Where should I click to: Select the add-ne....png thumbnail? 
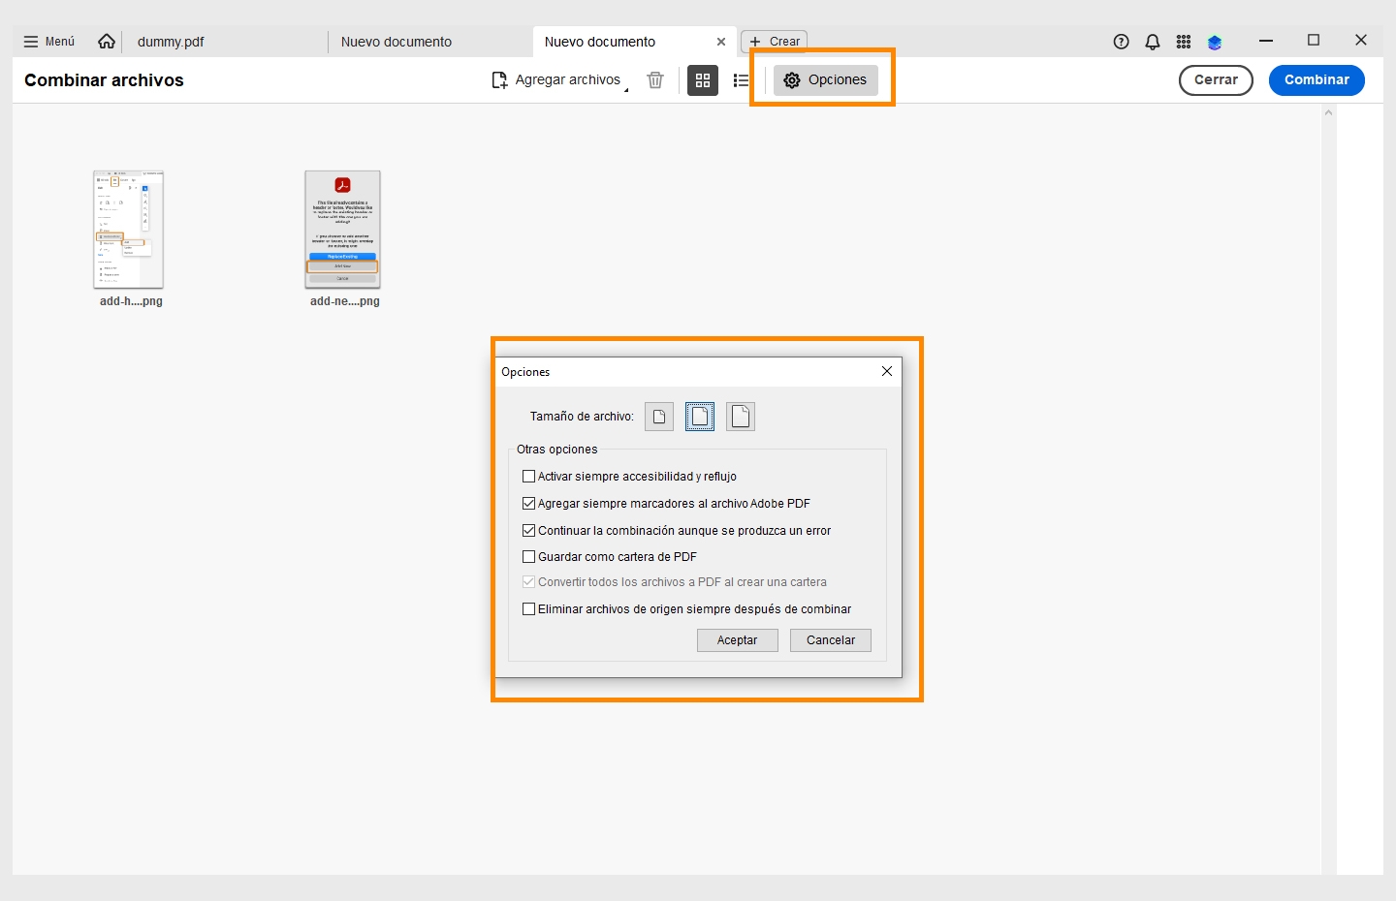[342, 230]
